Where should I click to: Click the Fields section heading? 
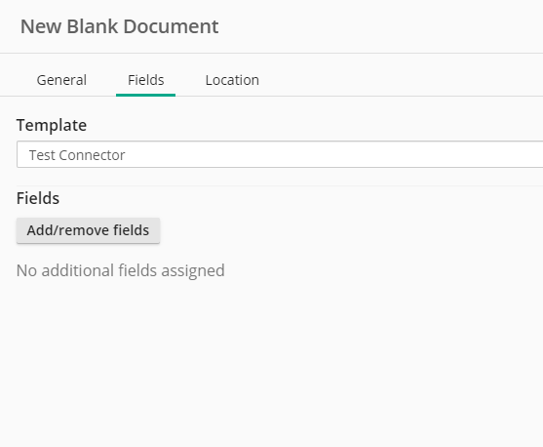click(x=38, y=198)
